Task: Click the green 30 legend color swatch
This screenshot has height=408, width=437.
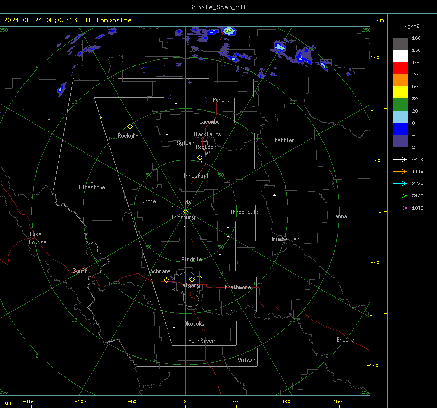Action: pos(400,105)
